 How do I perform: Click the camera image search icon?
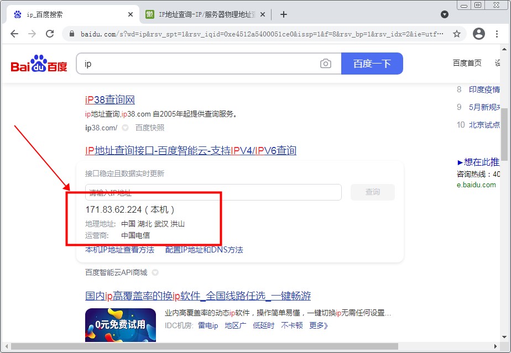(326, 64)
